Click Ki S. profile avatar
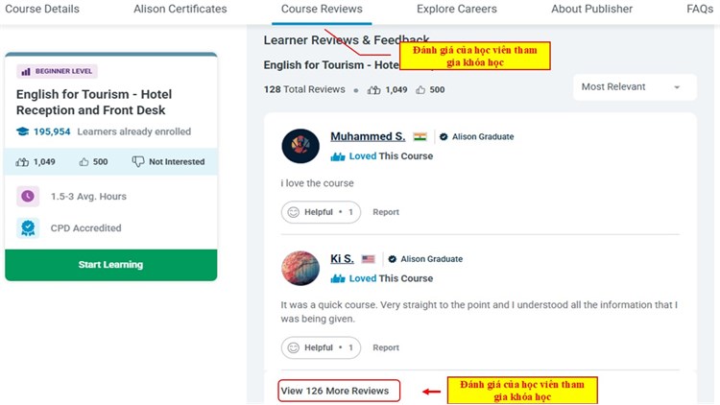Image resolution: width=720 pixels, height=405 pixels. coord(300,268)
